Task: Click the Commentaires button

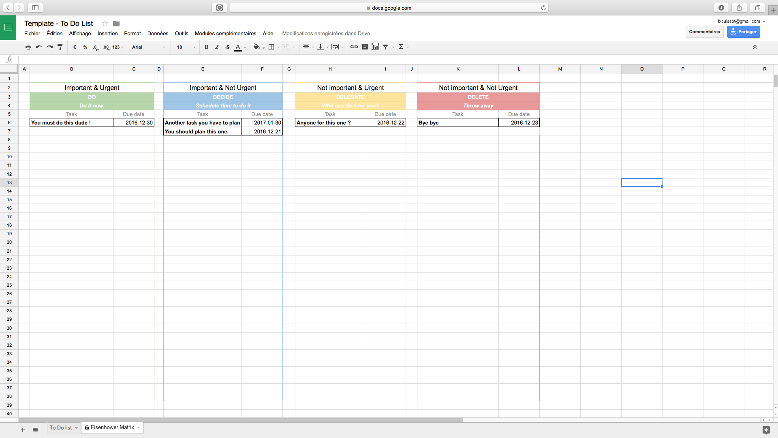Action: [x=704, y=32]
